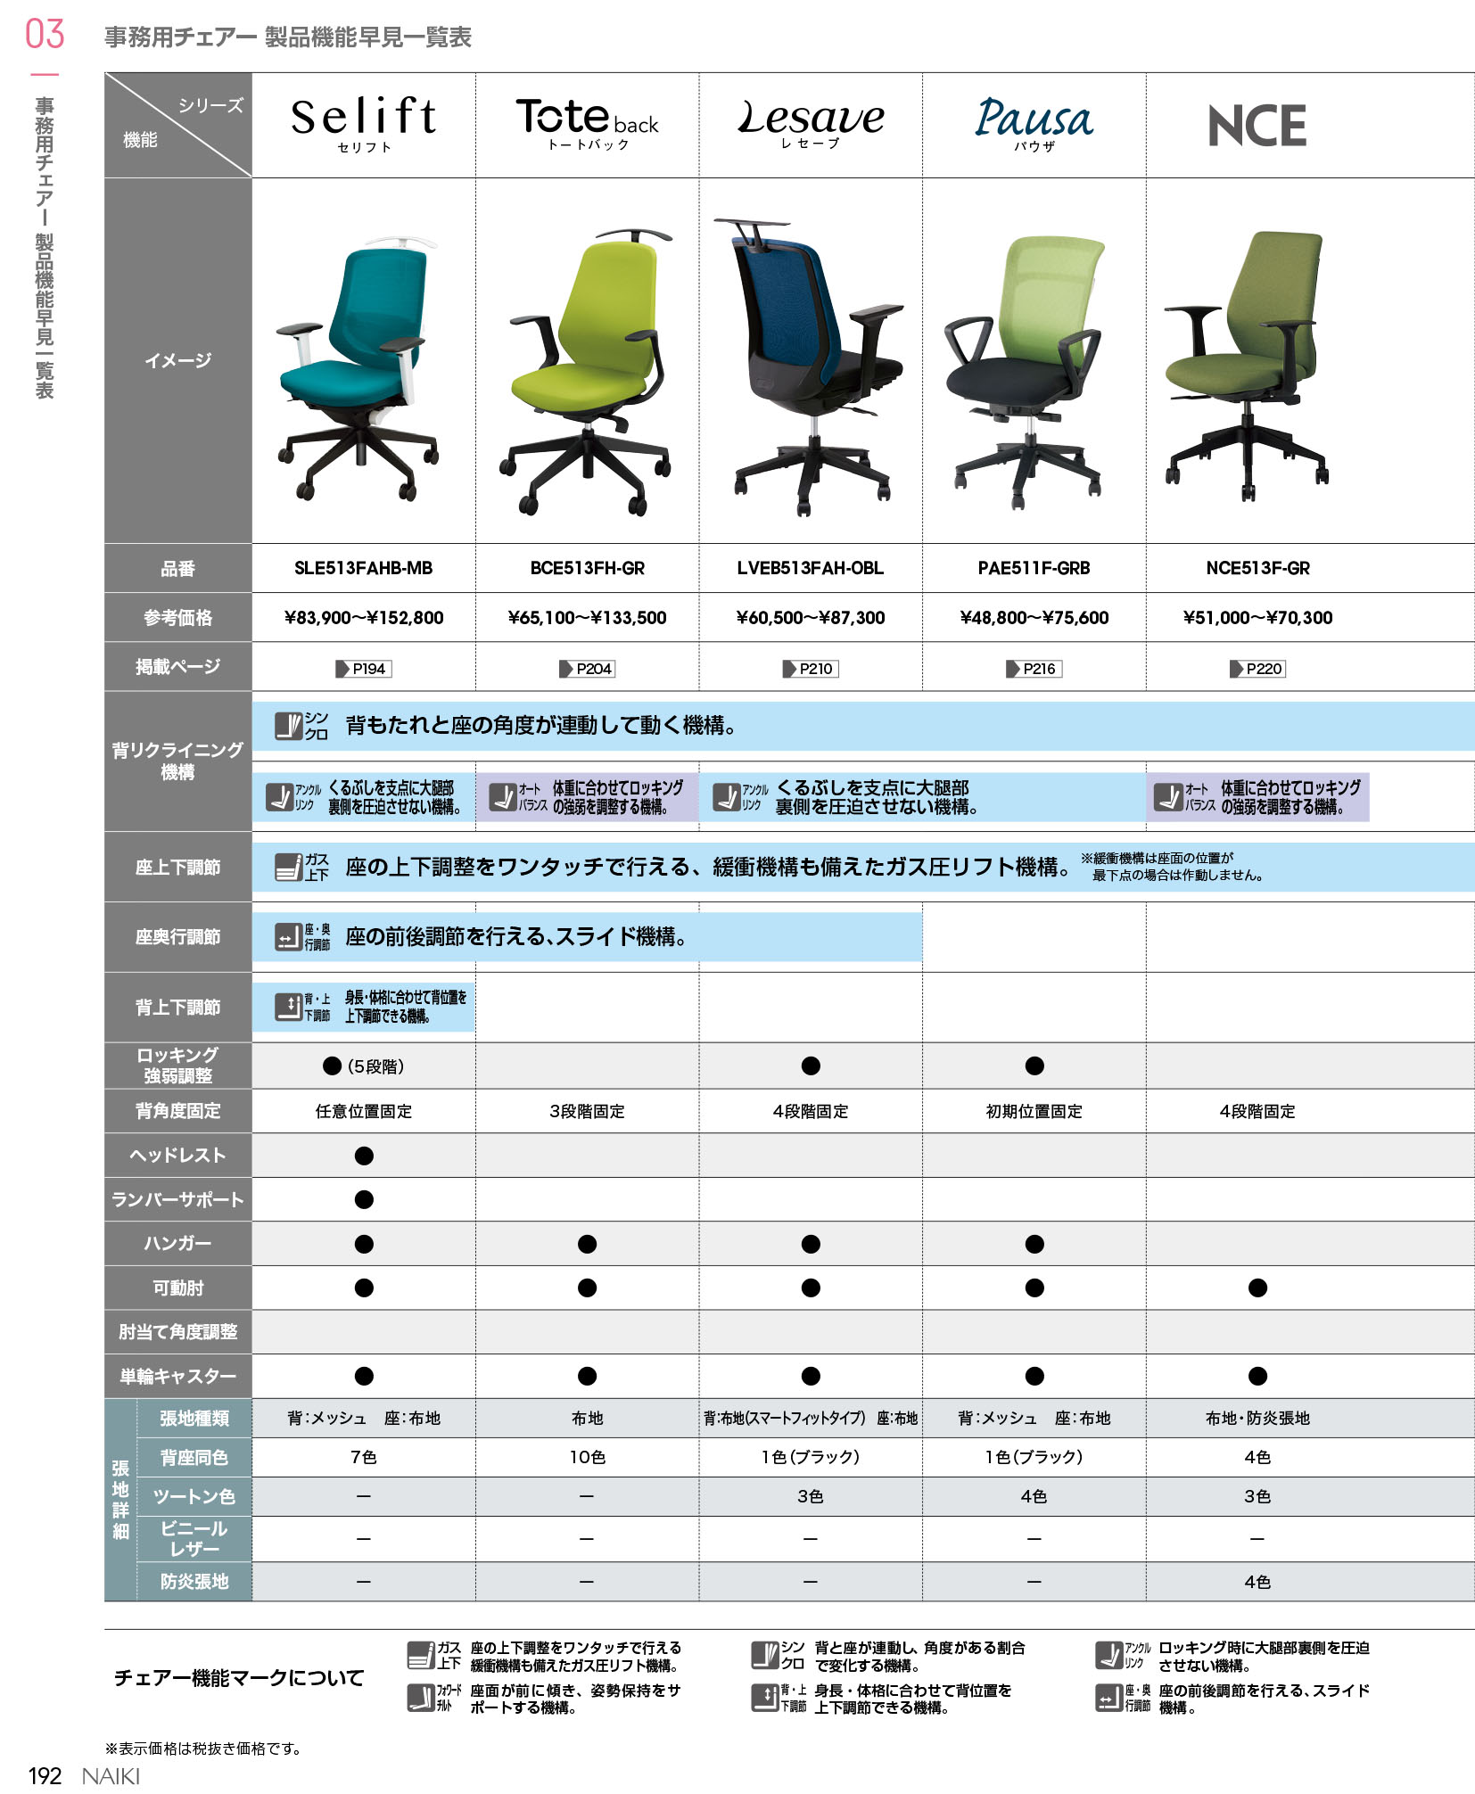
Task: Go to page P210 for Lesave
Action: [x=810, y=669]
